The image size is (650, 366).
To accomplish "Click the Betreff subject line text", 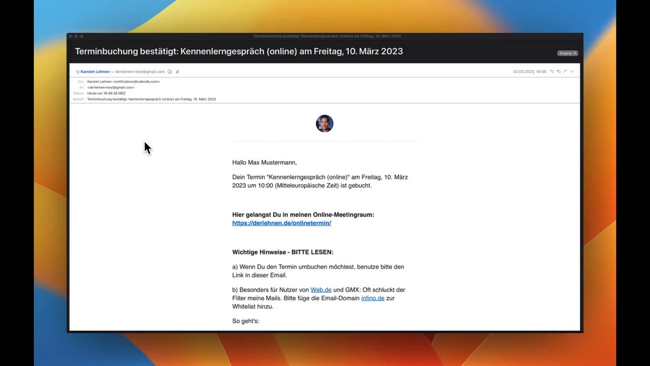I will pos(151,99).
